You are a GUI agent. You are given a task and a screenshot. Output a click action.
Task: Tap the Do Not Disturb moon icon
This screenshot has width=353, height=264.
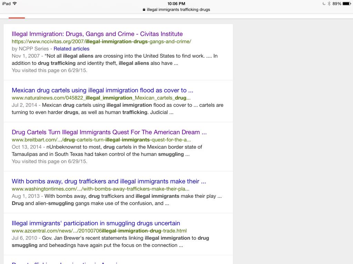(324, 3)
